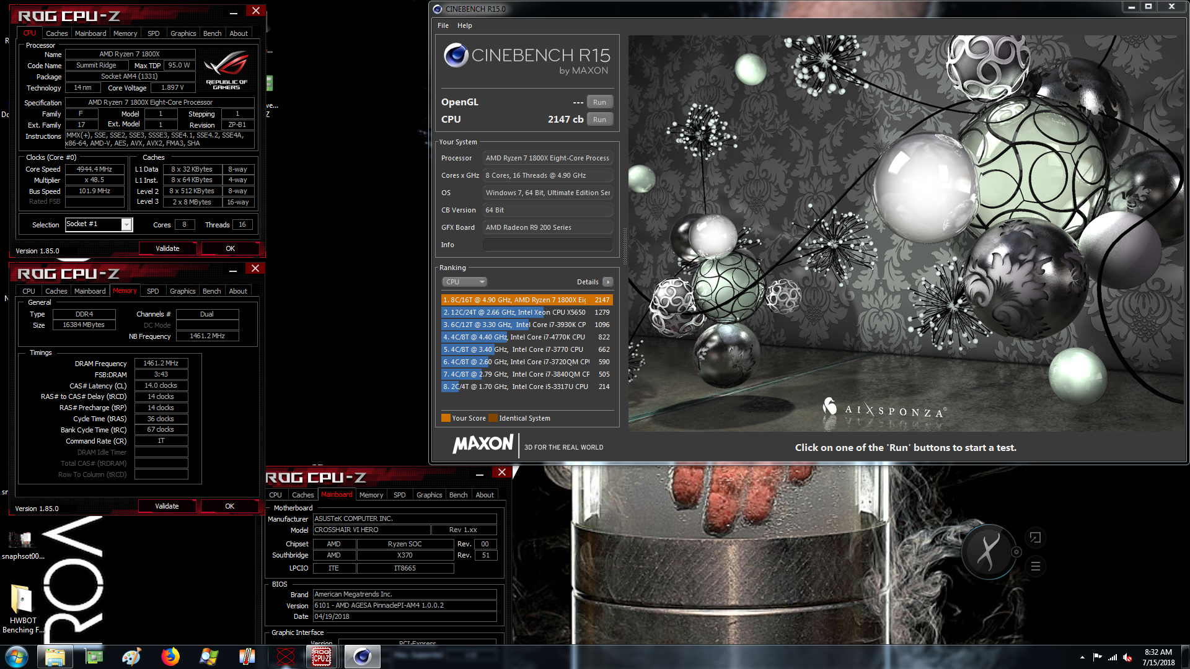
Task: Open the Help menu in Cinebench
Action: [x=465, y=25]
